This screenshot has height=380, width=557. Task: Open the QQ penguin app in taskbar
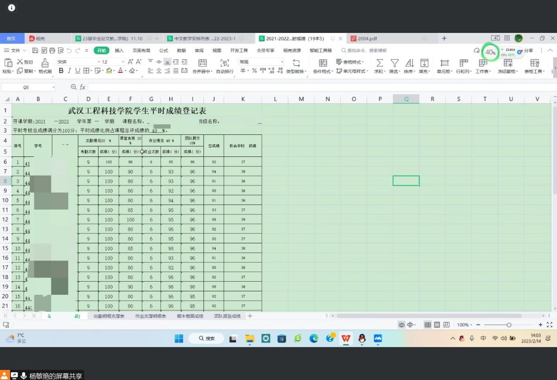coord(362,338)
